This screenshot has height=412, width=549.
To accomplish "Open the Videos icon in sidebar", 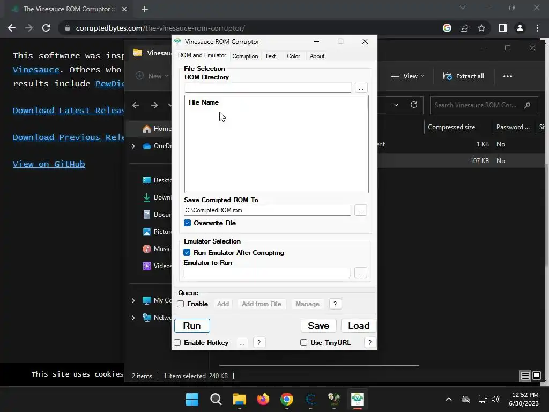I will pos(147,266).
